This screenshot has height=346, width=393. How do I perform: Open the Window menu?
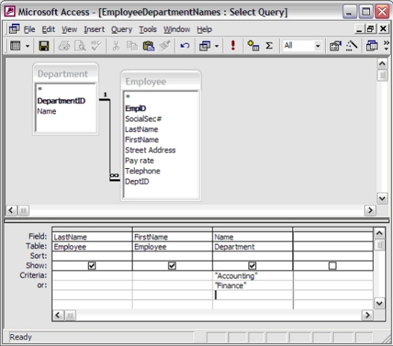click(x=177, y=29)
